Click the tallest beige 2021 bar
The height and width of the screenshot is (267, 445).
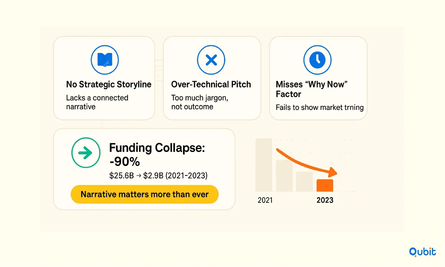click(264, 165)
